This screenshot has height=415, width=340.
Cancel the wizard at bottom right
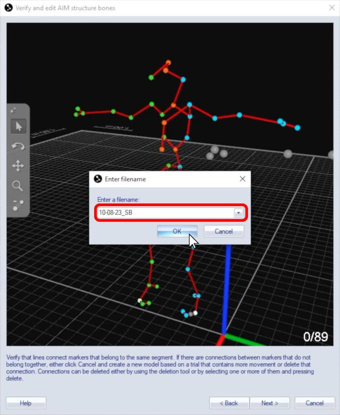[x=314, y=403]
